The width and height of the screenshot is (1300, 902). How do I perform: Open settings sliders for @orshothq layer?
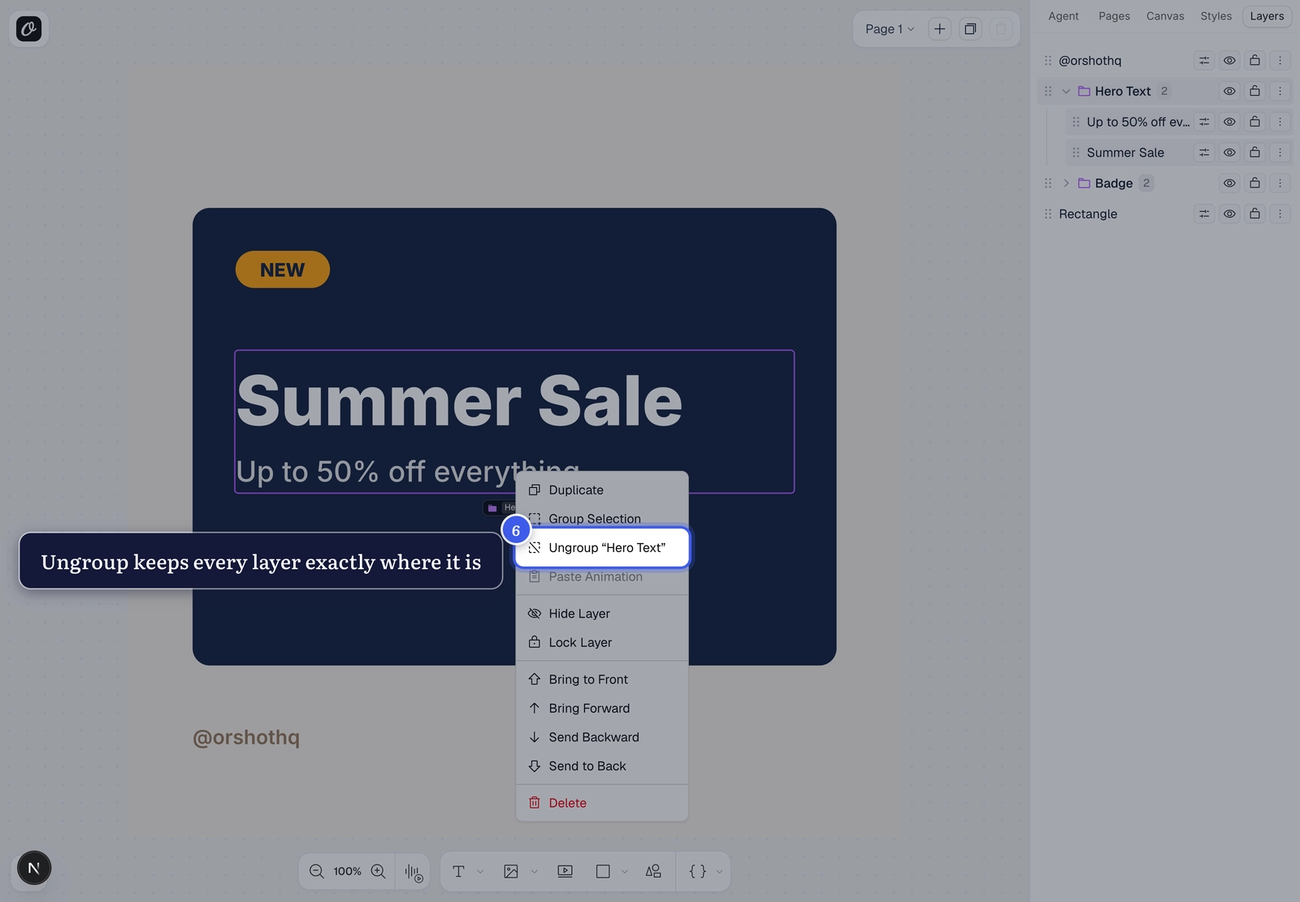[1204, 61]
